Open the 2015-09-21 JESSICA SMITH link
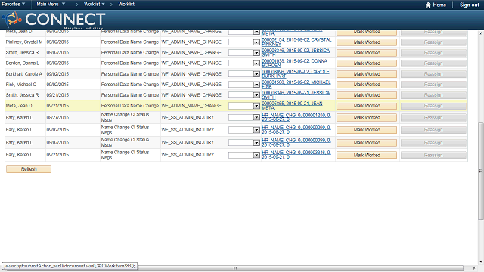 point(296,94)
